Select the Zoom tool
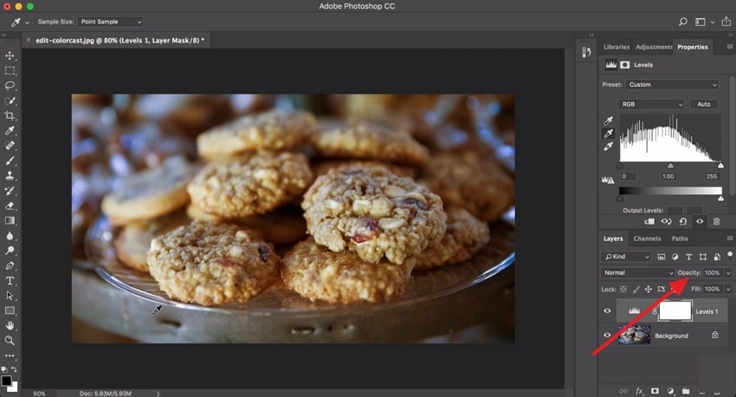This screenshot has height=397, width=736. click(10, 341)
